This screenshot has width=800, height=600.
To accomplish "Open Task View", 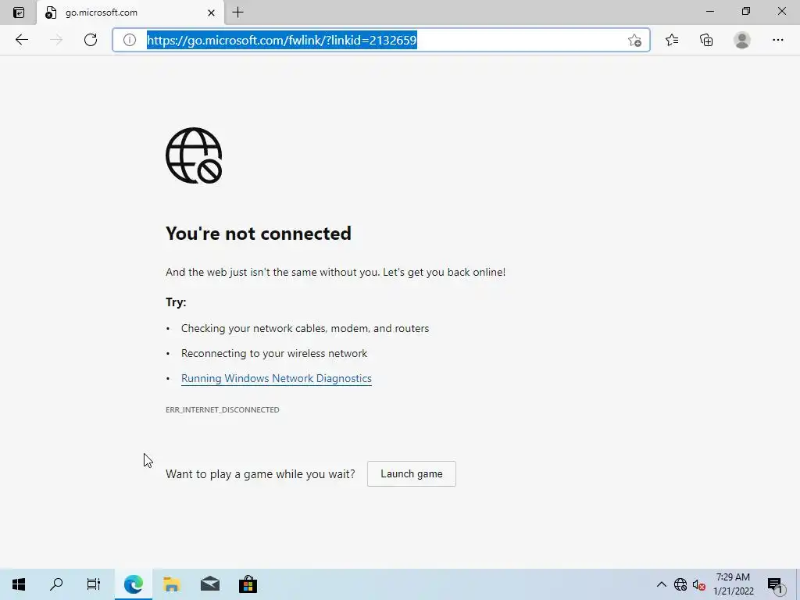I will pos(94,584).
